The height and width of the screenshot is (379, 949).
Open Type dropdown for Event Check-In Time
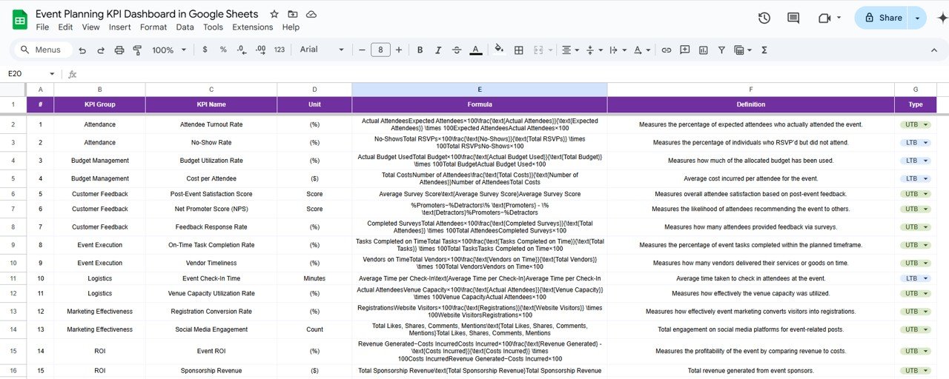(x=916, y=278)
